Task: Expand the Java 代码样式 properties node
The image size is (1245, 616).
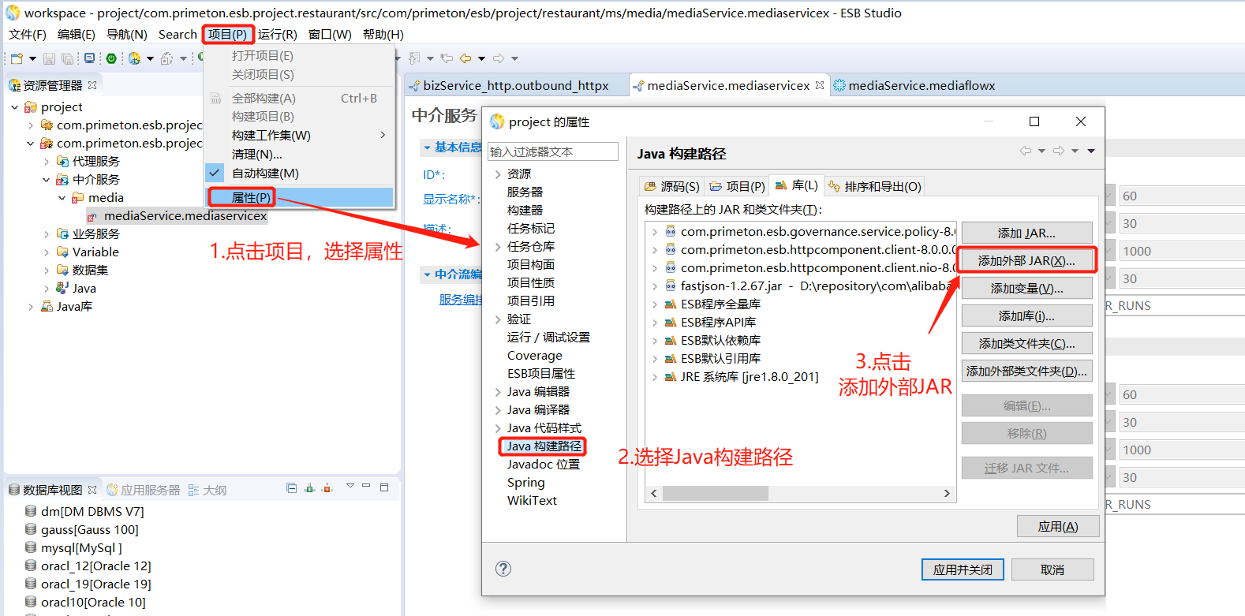Action: (498, 428)
